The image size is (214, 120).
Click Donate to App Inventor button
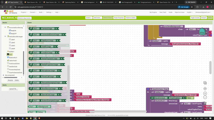(x=24, y=18)
